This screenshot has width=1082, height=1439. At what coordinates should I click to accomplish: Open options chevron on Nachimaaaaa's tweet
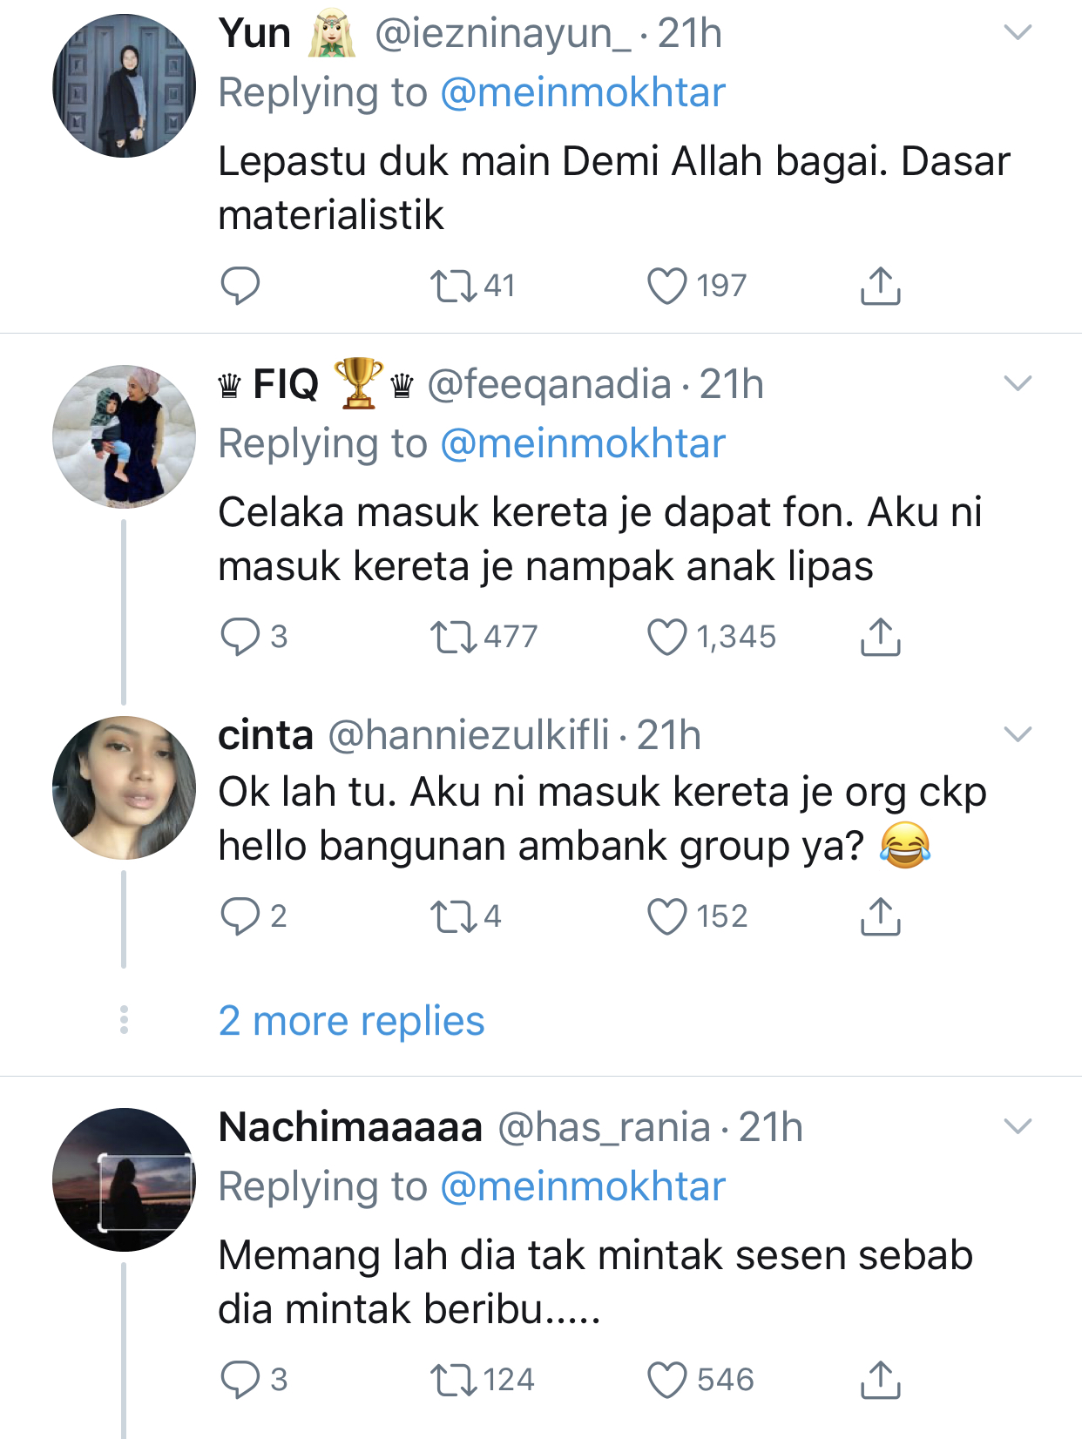pyautogui.click(x=1018, y=1126)
